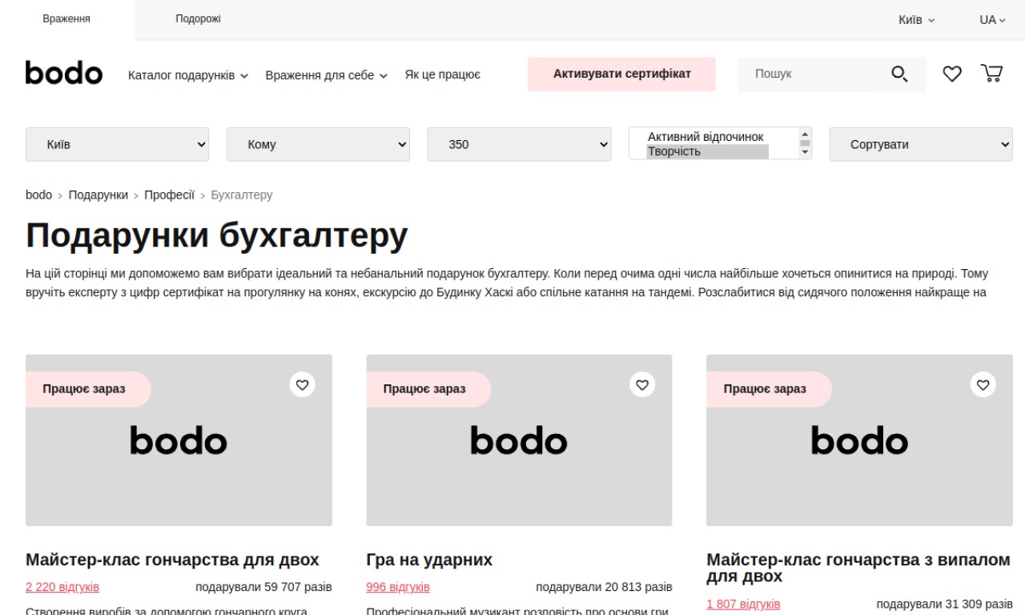Expand Враження для себе menu
Viewport: 1025px width, 615px height.
tap(327, 75)
